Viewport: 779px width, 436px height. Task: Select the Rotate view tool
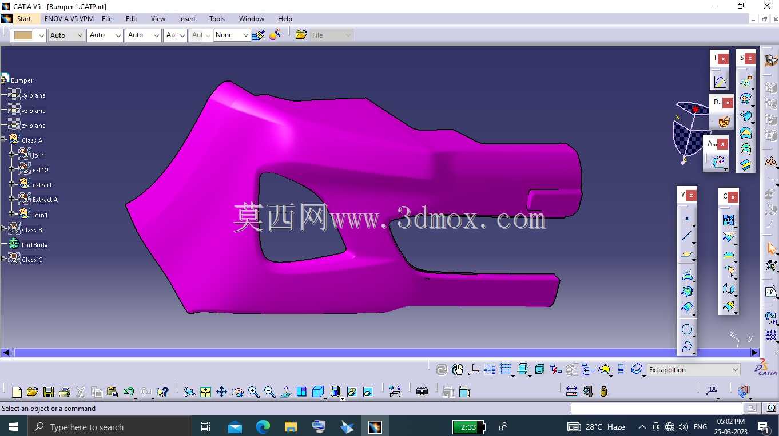[238, 392]
